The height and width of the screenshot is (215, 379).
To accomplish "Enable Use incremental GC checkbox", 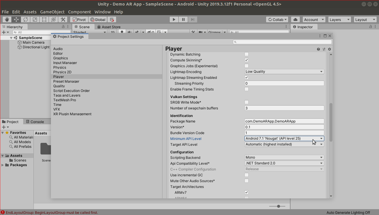I will tap(247, 175).
